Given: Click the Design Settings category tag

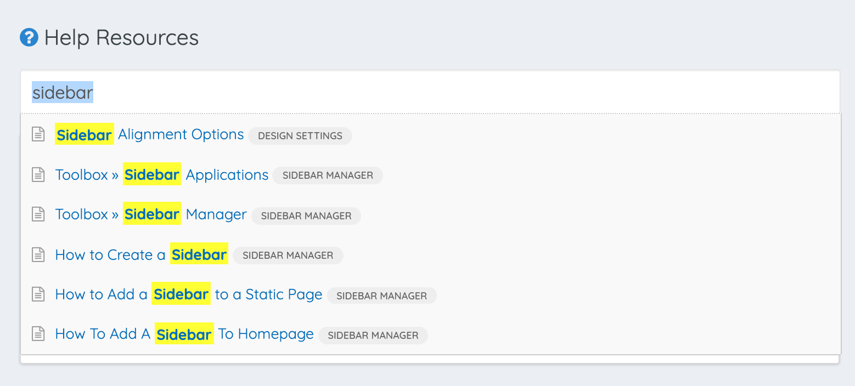Looking at the screenshot, I should coord(300,136).
